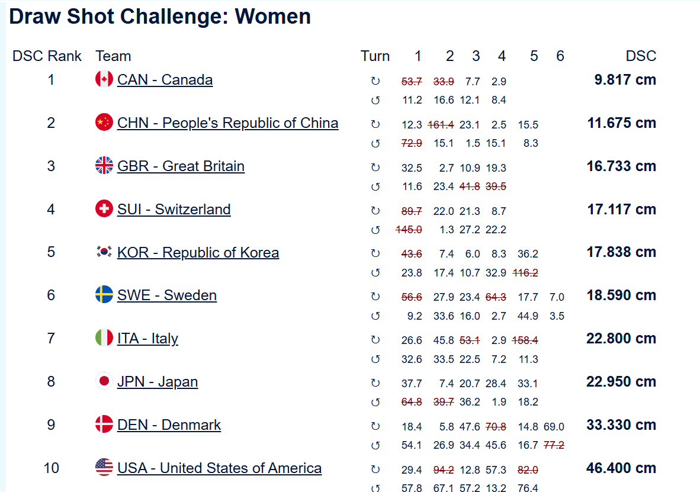Open the SWE - Sweden team link
The image size is (700, 492).
[167, 295]
